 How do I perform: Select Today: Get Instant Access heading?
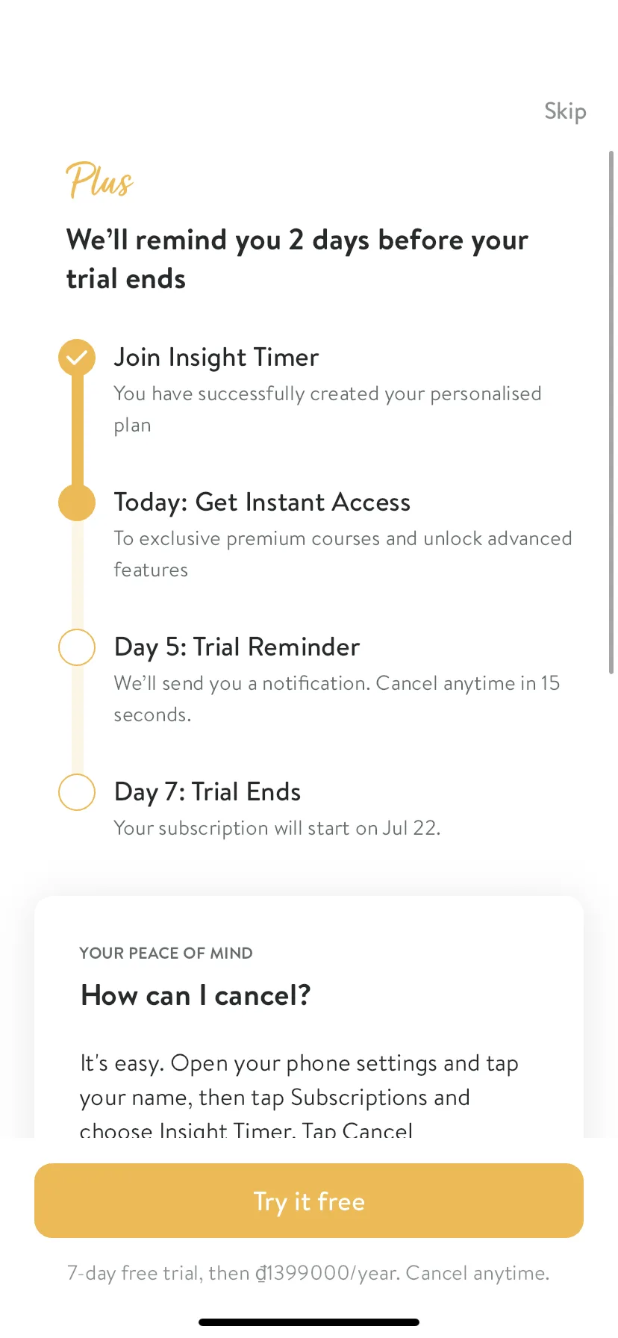(262, 502)
